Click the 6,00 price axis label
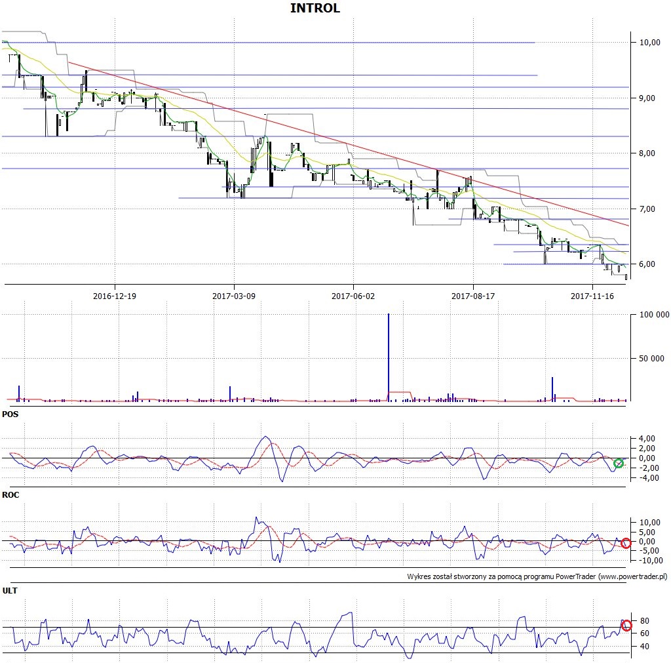This screenshot has width=671, height=663. pos(647,264)
